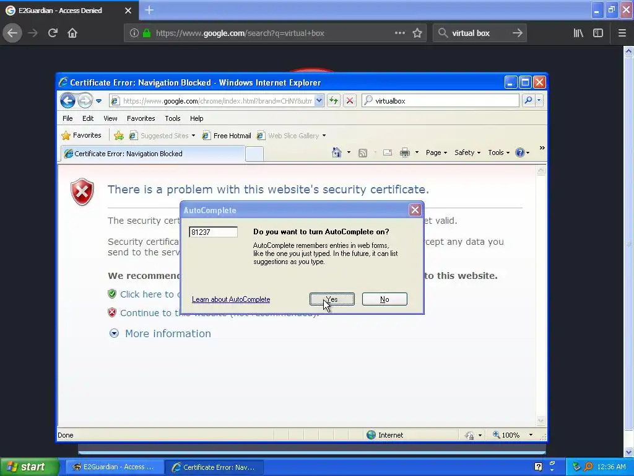The width and height of the screenshot is (634, 476).
Task: Click the 81237 field in the AutoComplete dialog
Action: [x=213, y=232]
